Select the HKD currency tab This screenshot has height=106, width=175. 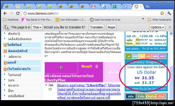coord(162,56)
